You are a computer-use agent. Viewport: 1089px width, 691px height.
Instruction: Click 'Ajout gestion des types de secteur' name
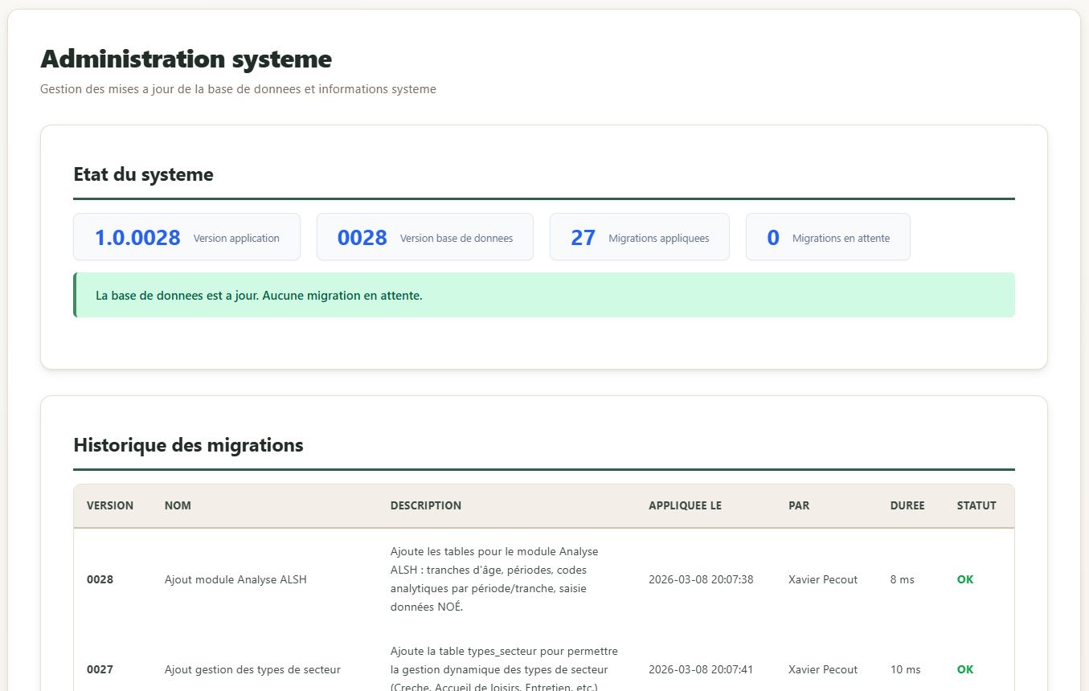[x=252, y=669]
